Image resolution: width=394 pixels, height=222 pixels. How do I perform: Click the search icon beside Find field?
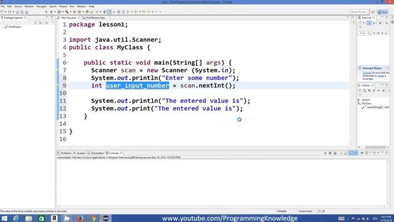tap(369, 33)
